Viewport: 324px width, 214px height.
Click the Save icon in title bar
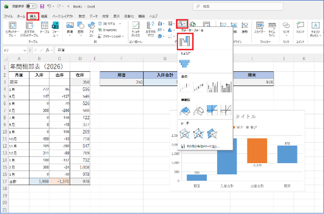tap(42, 6)
